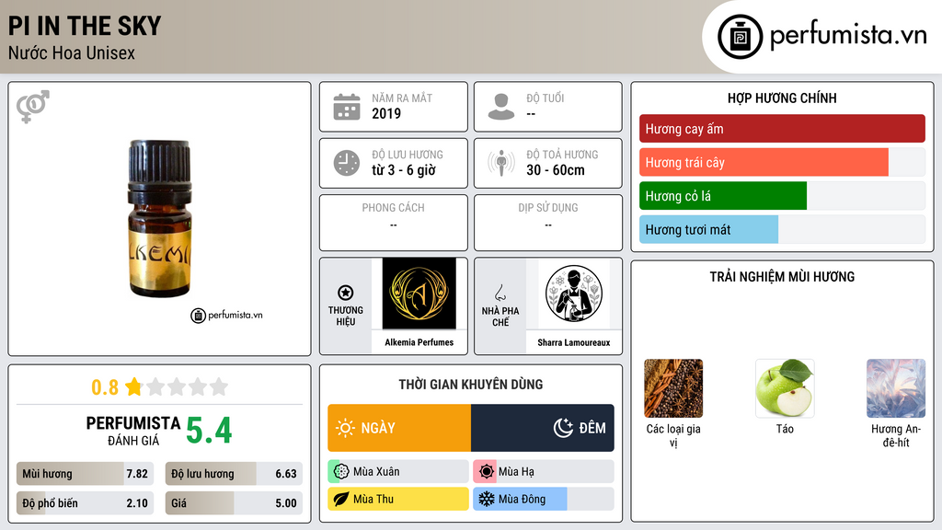Image resolution: width=942 pixels, height=530 pixels.
Task: Select the green apple note image
Action: pyautogui.click(x=785, y=388)
